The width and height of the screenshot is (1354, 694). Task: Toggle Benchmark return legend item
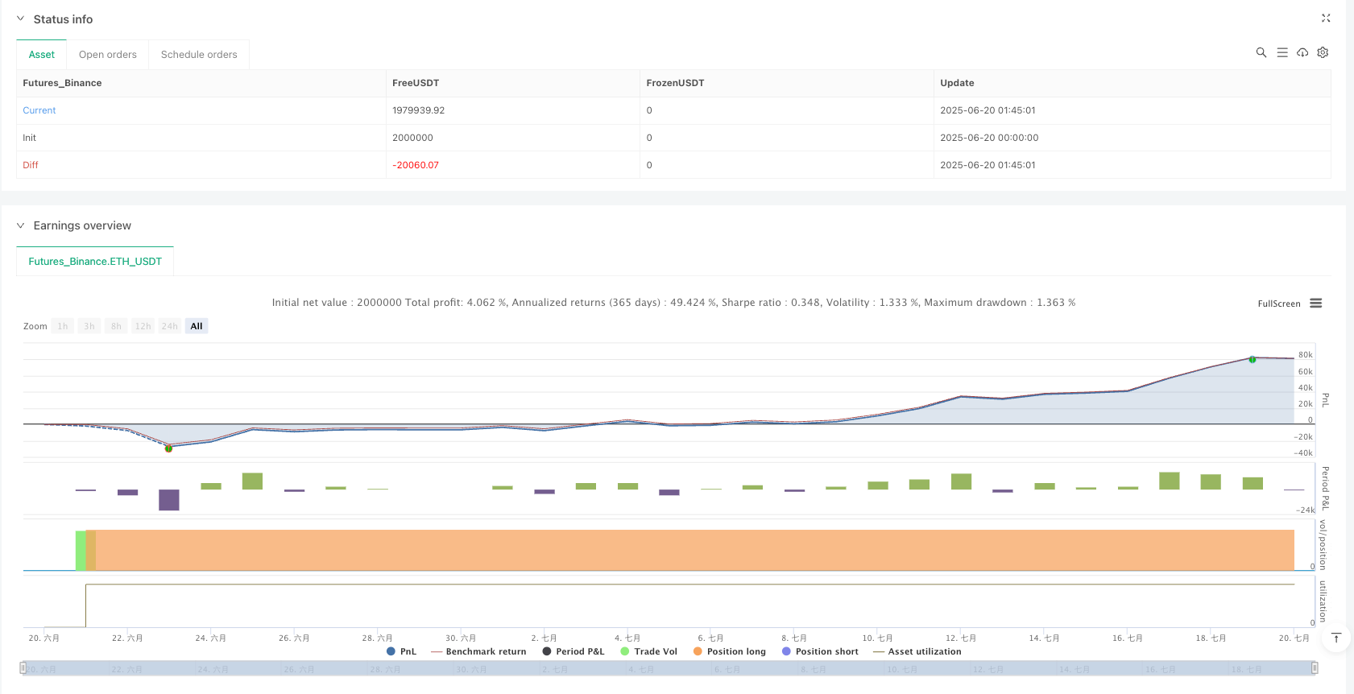478,651
